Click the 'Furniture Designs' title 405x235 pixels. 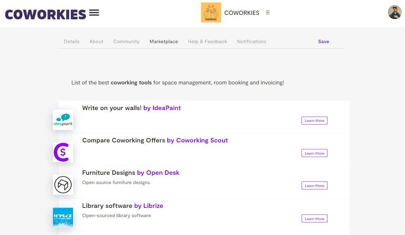point(108,173)
